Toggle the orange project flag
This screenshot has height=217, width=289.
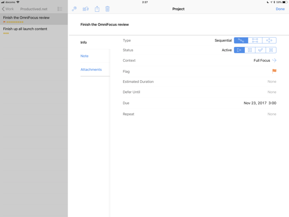coord(274,71)
